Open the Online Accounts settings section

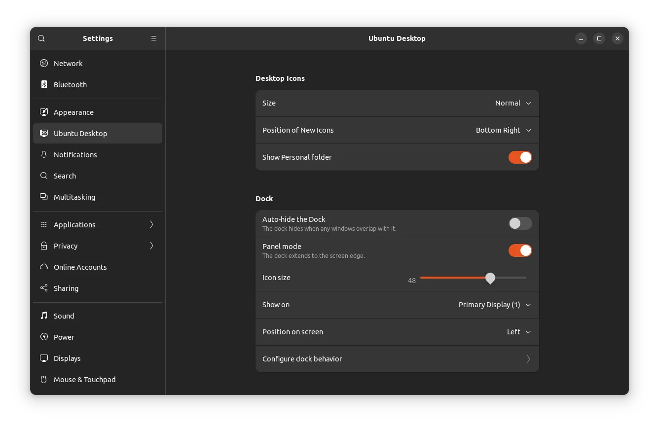80,267
